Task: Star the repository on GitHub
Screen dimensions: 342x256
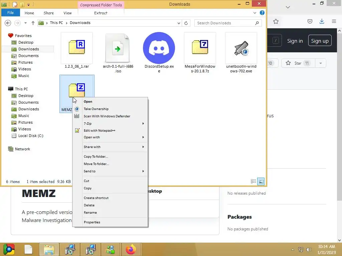Action: point(298,63)
